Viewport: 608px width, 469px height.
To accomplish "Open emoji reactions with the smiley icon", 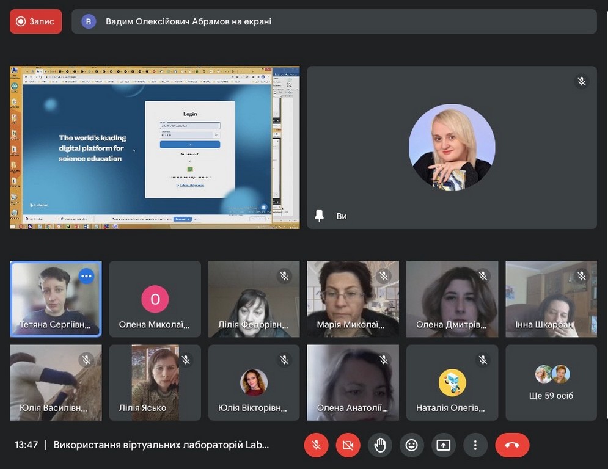I will pyautogui.click(x=411, y=445).
